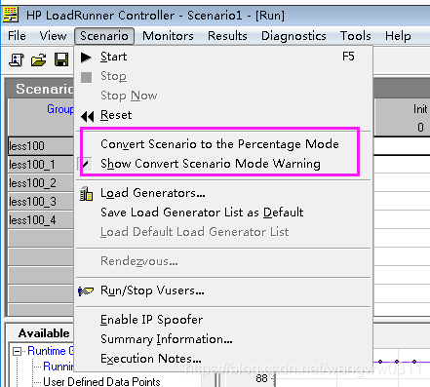Click the Save Scenario floppy disk icon

pyautogui.click(x=61, y=59)
